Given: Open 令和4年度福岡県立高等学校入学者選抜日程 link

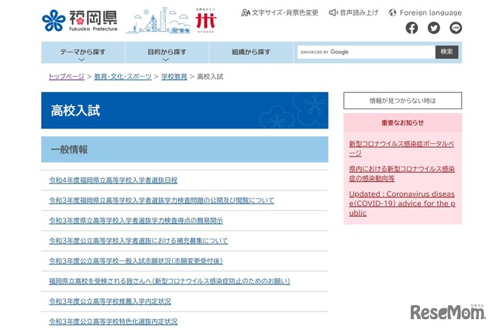Looking at the screenshot, I should click(x=113, y=180).
